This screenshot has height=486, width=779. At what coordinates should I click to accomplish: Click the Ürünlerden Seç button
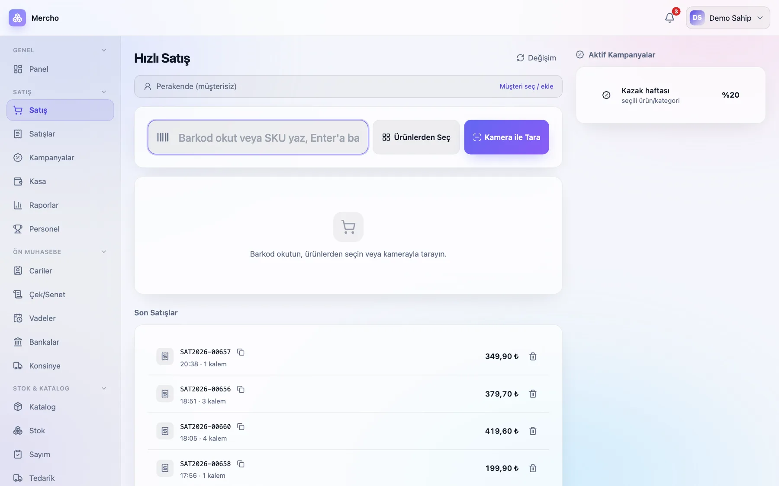pyautogui.click(x=416, y=137)
